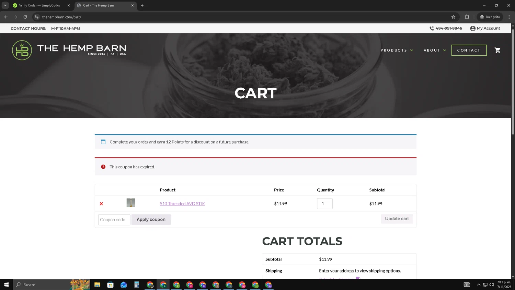View site information icon in address bar

pyautogui.click(x=37, y=17)
